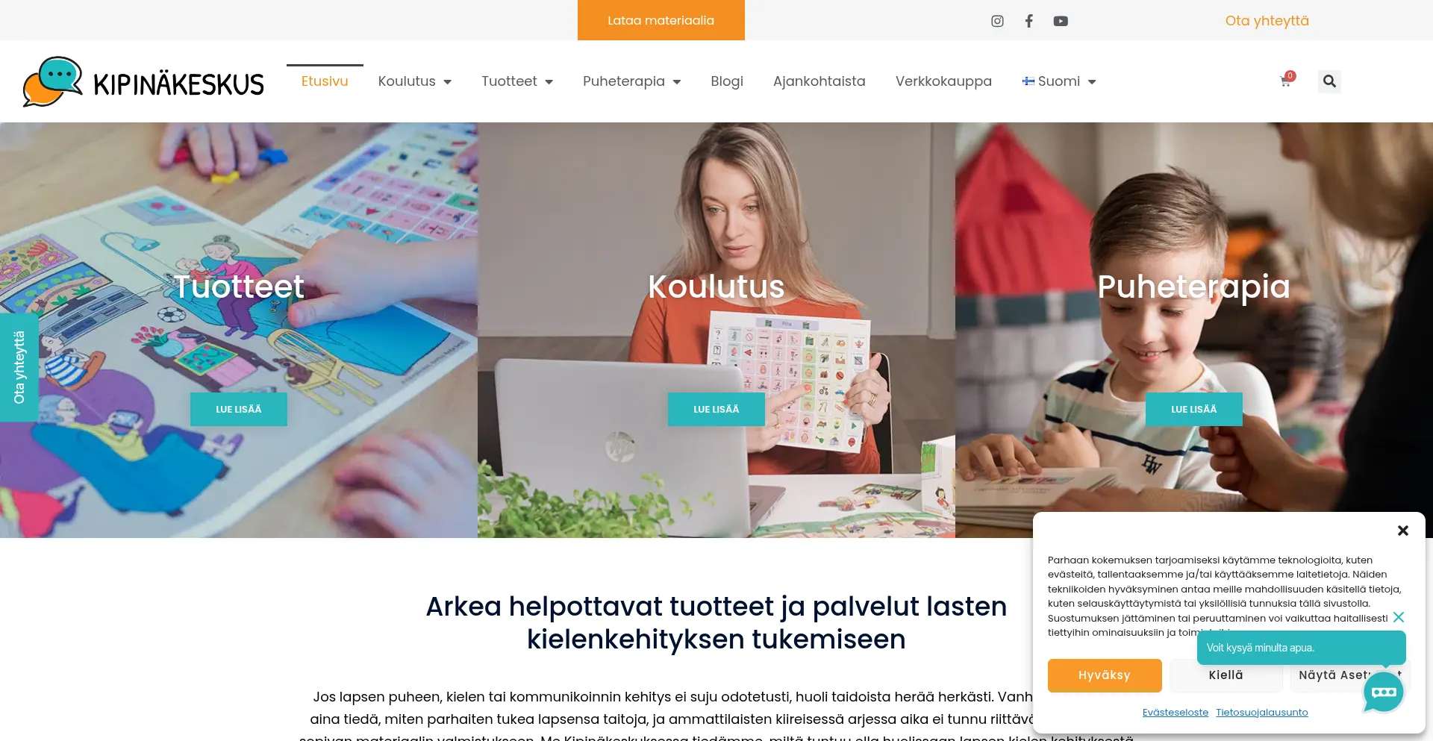Image resolution: width=1433 pixels, height=741 pixels.
Task: Open the shopping cart icon
Action: [x=1286, y=81]
